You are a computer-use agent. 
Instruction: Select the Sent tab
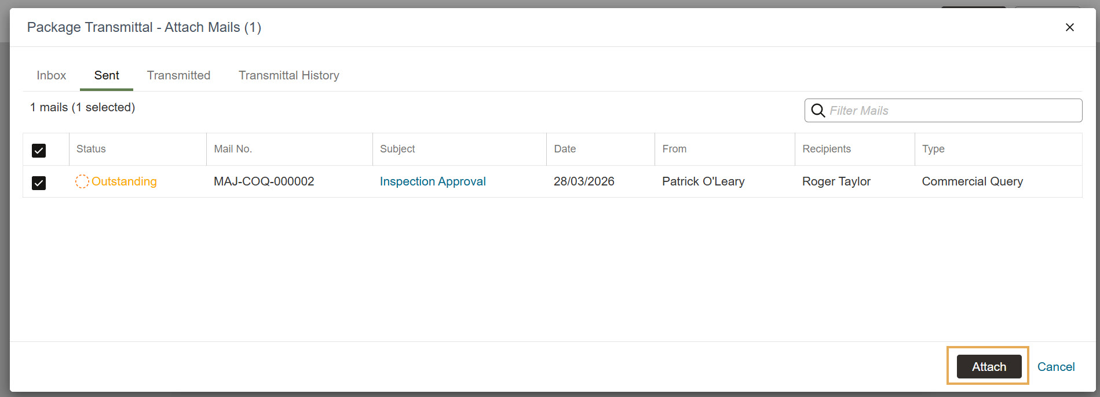click(x=107, y=75)
